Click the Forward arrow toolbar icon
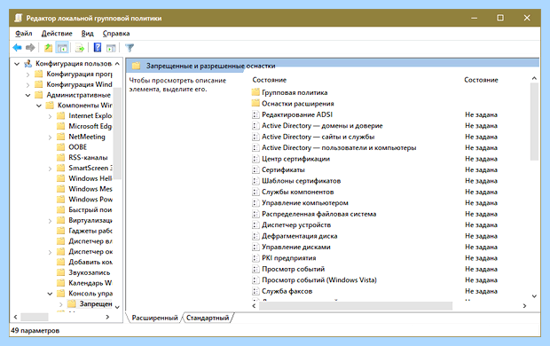The width and height of the screenshot is (550, 346). [30, 48]
